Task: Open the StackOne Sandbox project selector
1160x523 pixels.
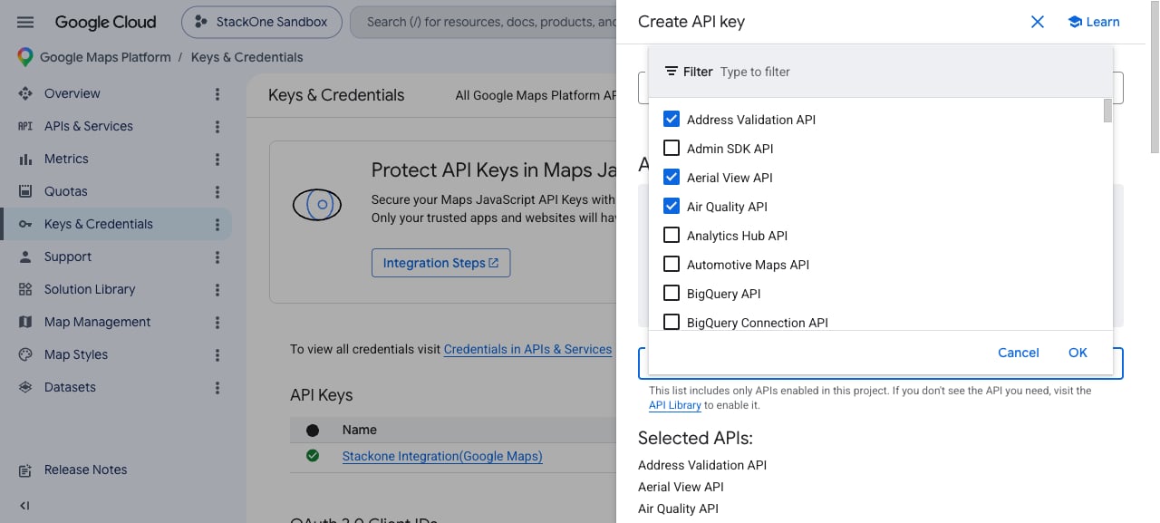Action: pos(262,22)
